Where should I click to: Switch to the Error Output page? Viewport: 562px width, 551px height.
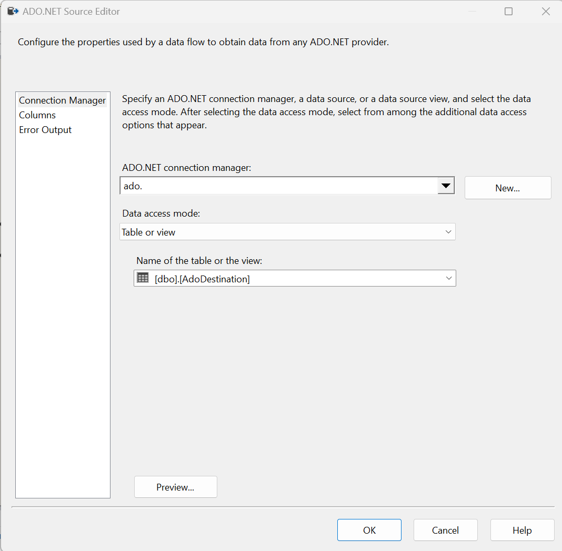pos(45,129)
